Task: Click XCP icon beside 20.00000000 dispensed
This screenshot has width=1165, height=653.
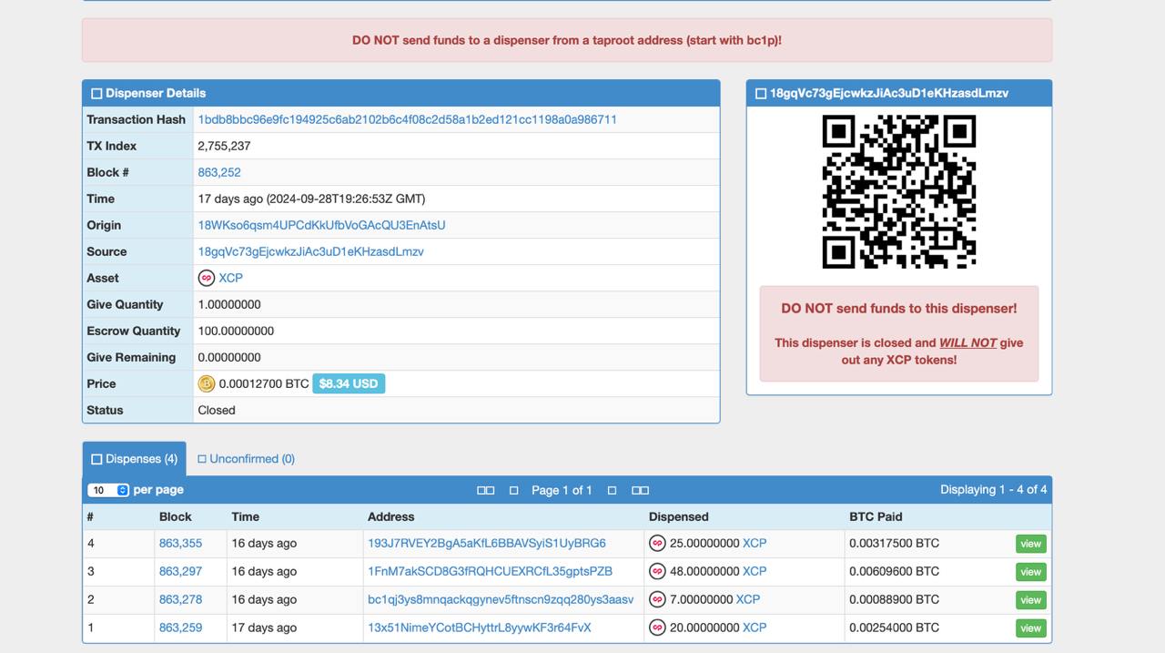Action: coord(657,627)
